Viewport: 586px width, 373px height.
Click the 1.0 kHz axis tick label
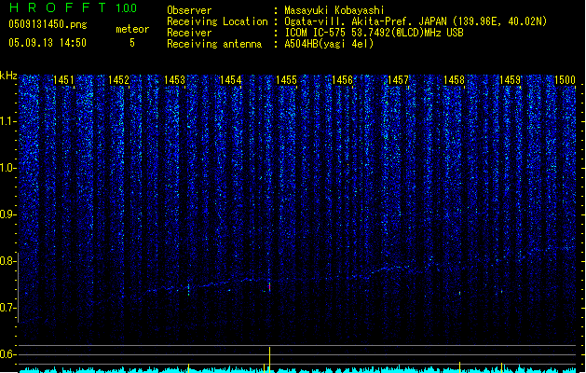[x=7, y=168]
